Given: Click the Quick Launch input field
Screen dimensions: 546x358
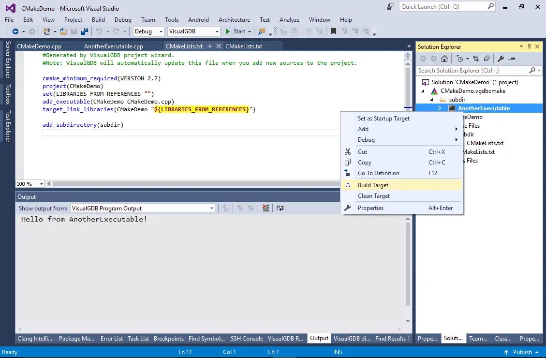Looking at the screenshot, I should (x=443, y=6).
